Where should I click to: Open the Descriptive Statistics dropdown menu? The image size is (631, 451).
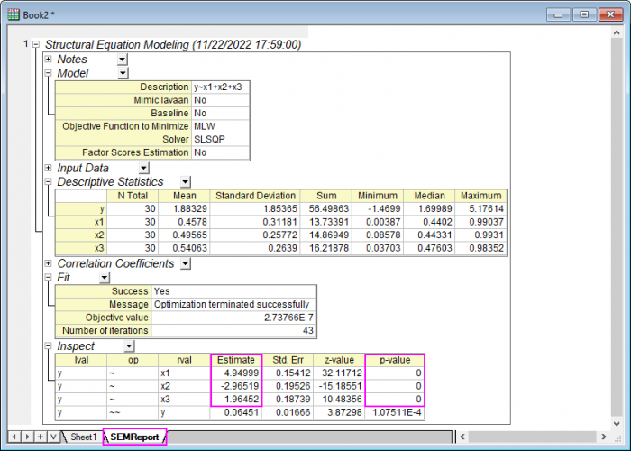coord(185,182)
